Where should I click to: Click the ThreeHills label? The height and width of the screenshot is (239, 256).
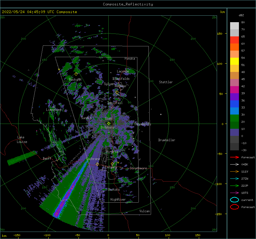coord(143,124)
